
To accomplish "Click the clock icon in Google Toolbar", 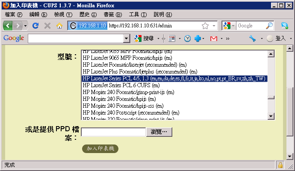I will [187, 38].
